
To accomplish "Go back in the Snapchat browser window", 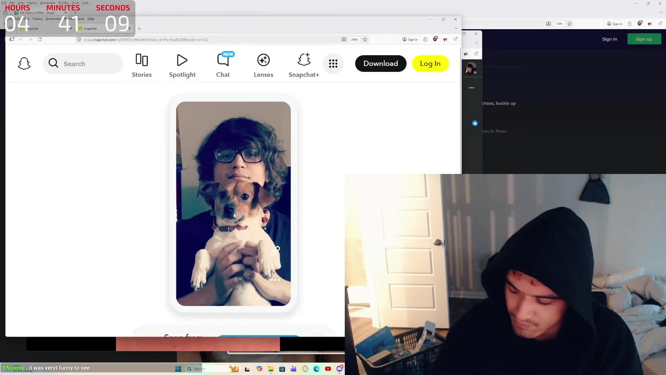I will click(x=21, y=39).
